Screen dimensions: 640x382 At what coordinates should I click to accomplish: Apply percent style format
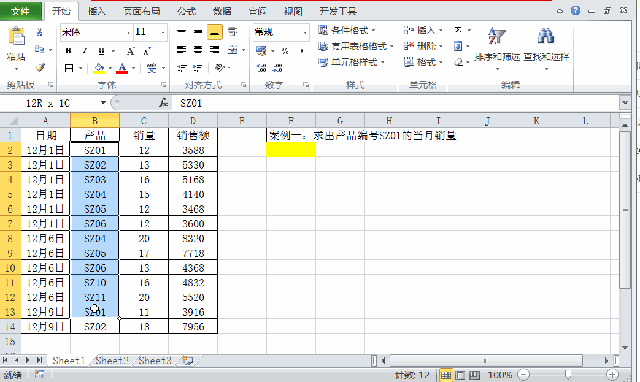(285, 51)
